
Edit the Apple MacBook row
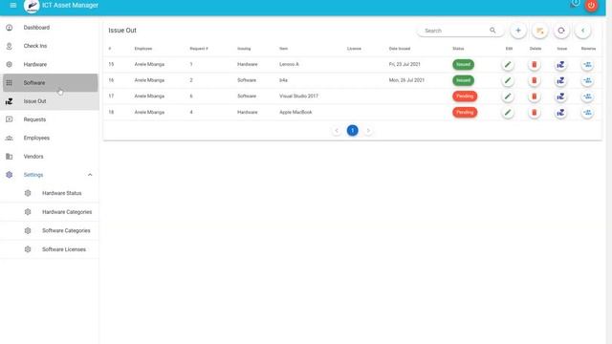pos(508,113)
